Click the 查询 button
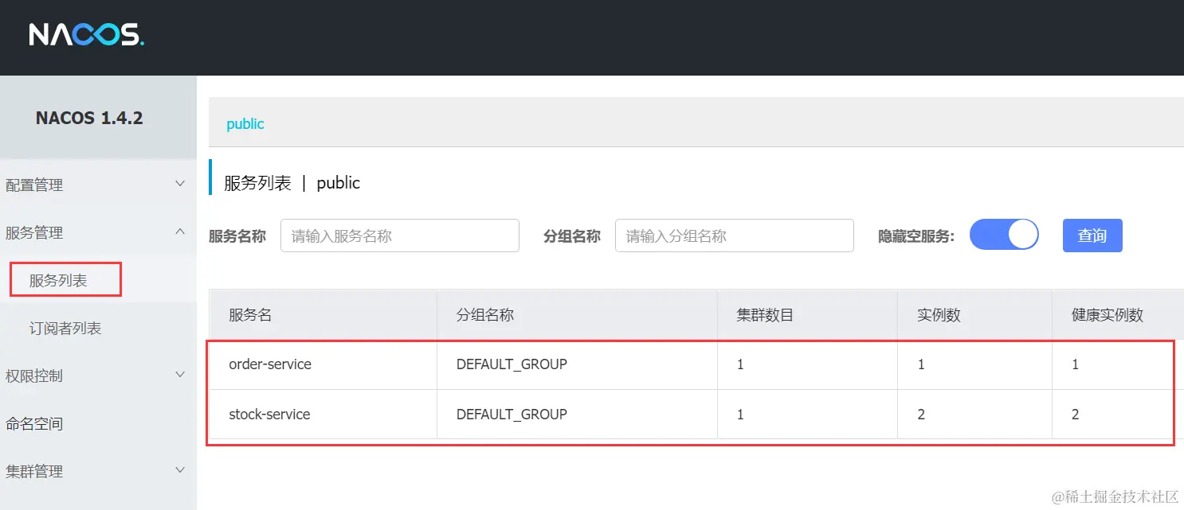This screenshot has width=1184, height=510. [x=1092, y=236]
